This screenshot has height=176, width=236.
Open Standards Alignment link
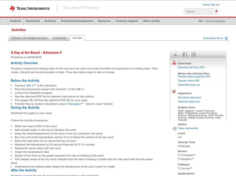pos(189,97)
